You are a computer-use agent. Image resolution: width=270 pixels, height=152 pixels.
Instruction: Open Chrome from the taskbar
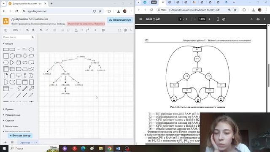pyautogui.click(x=110, y=148)
